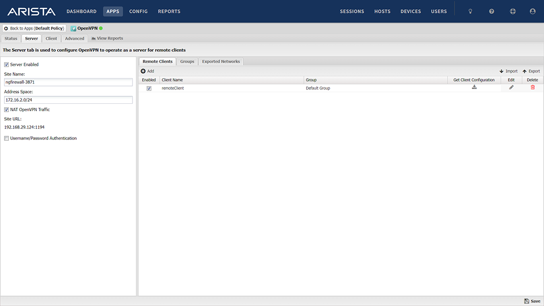Click the Address Space input field
The height and width of the screenshot is (306, 544).
coord(68,100)
